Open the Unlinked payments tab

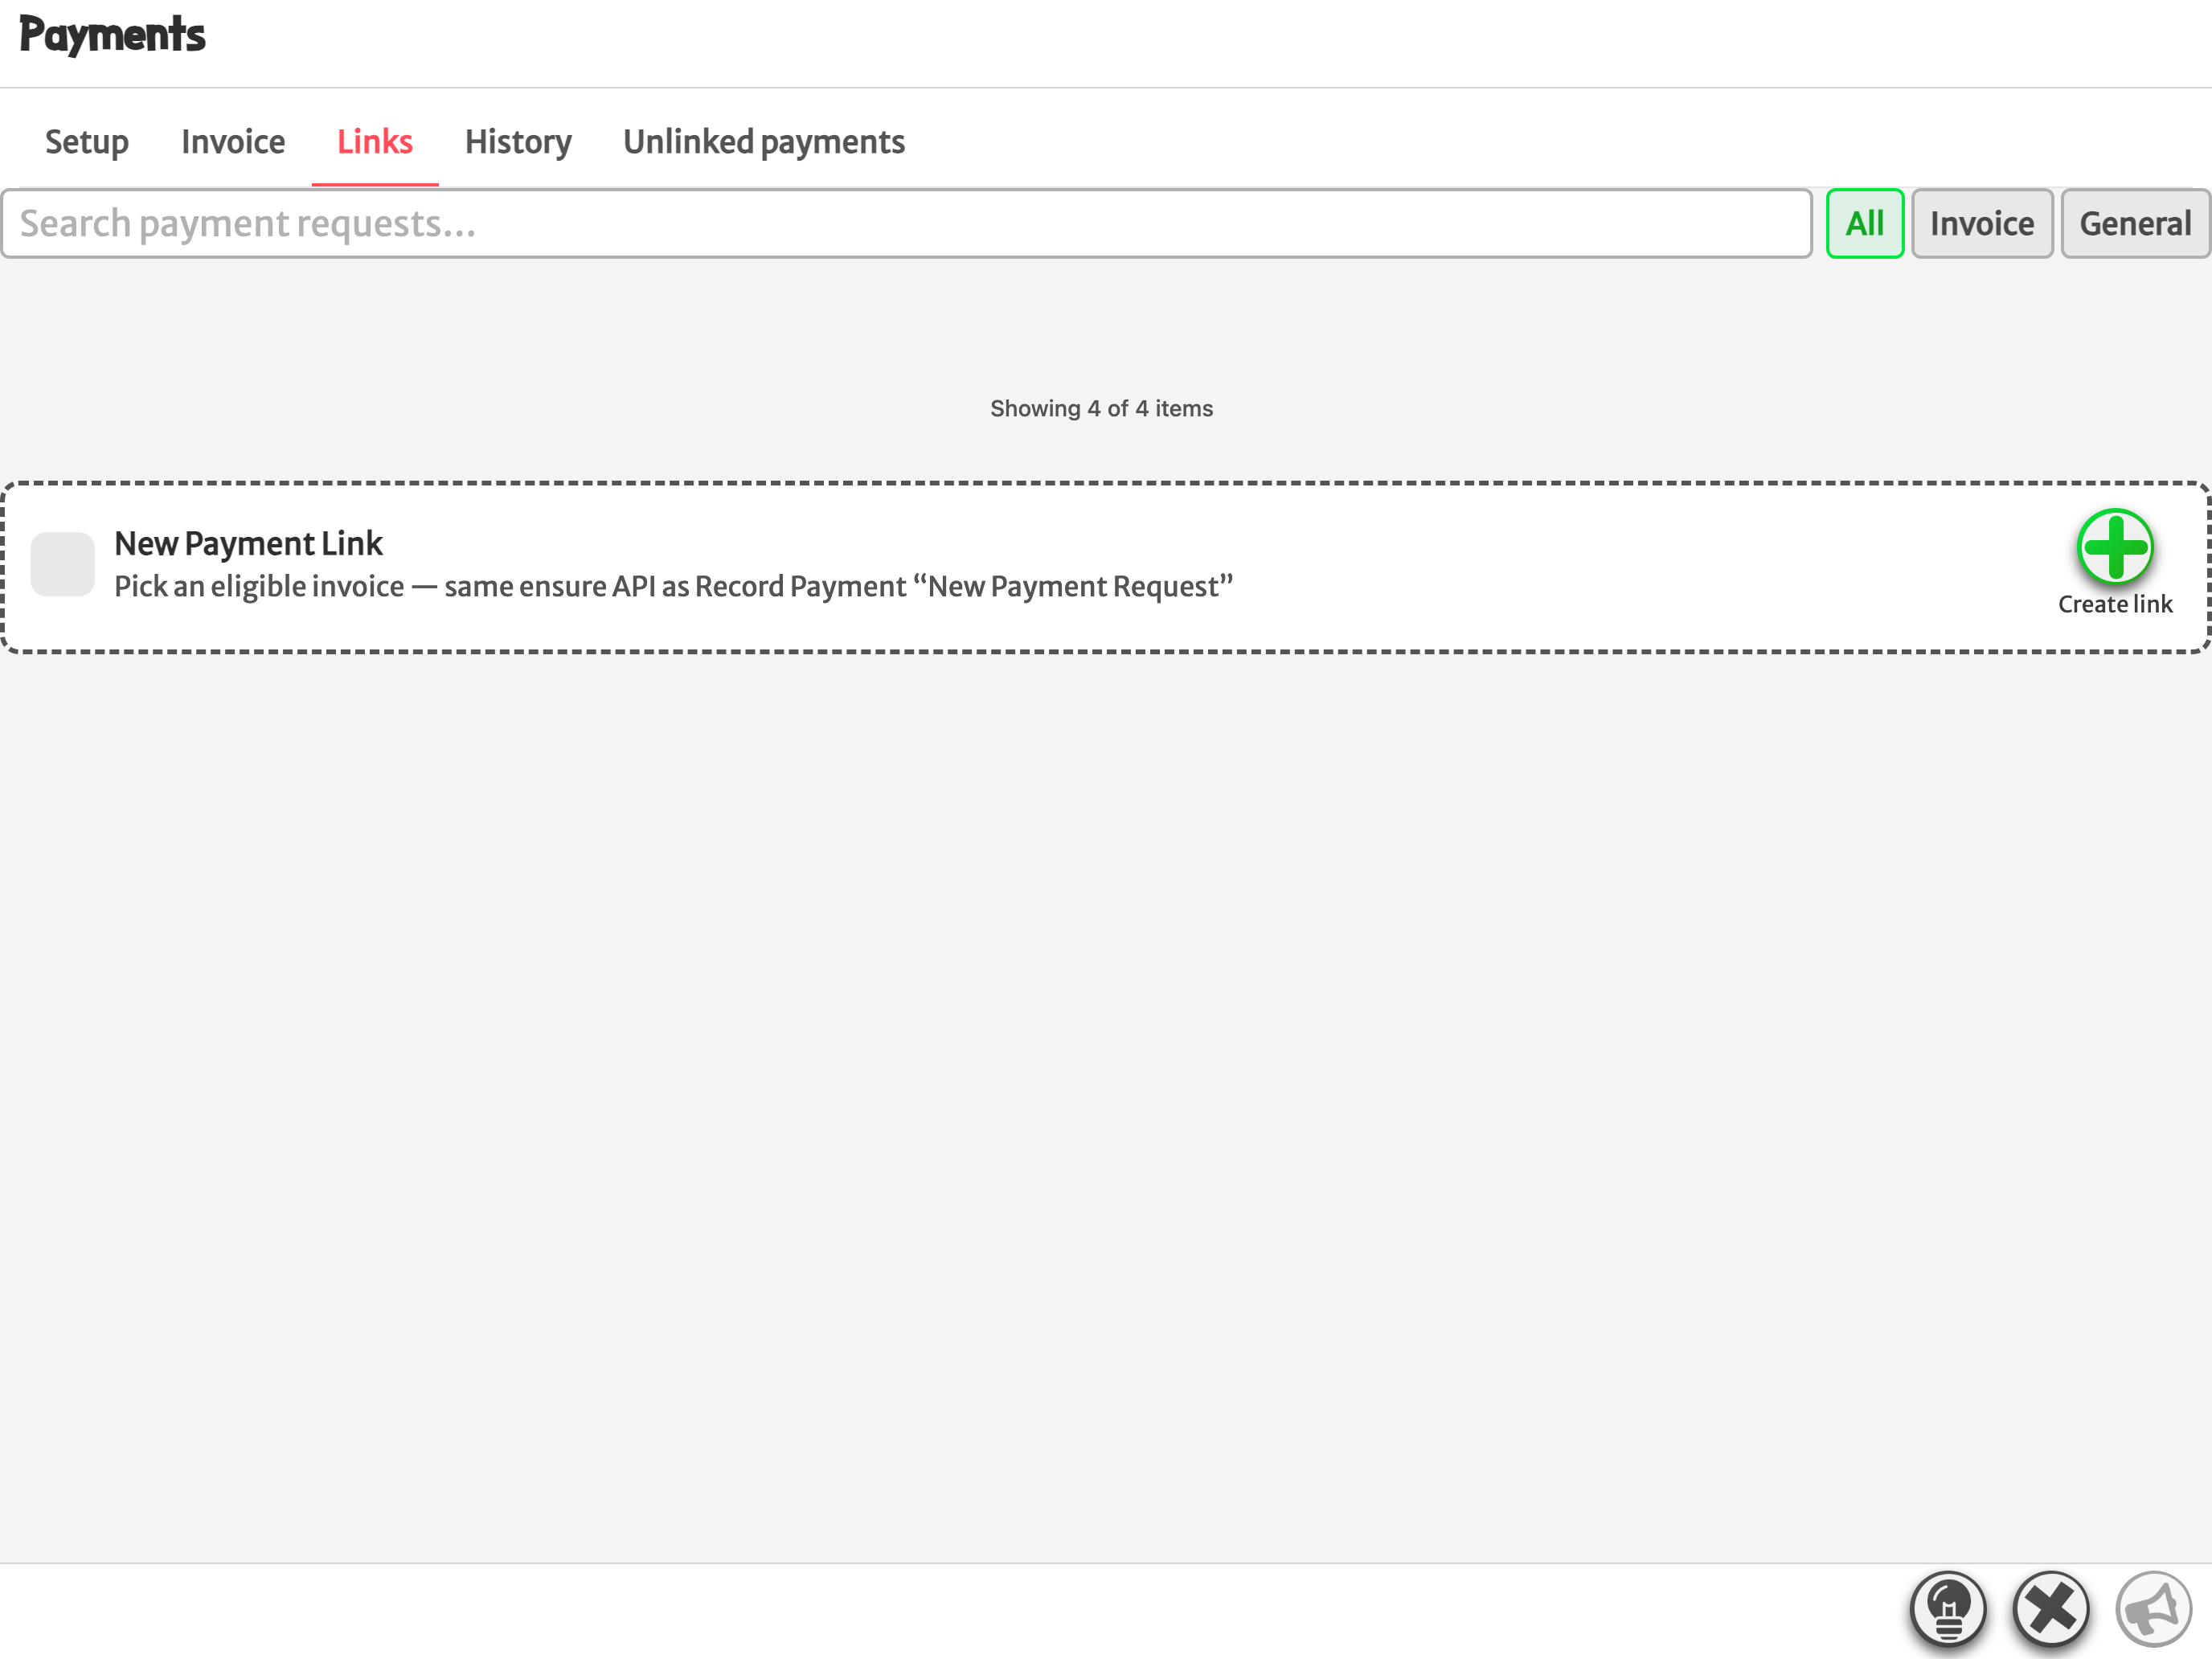764,142
